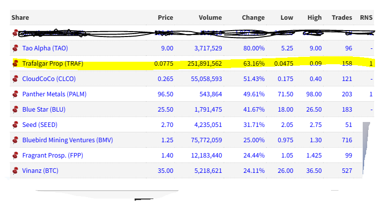382x201 pixels.
Task: Sort table by Share column header
Action: (20, 17)
